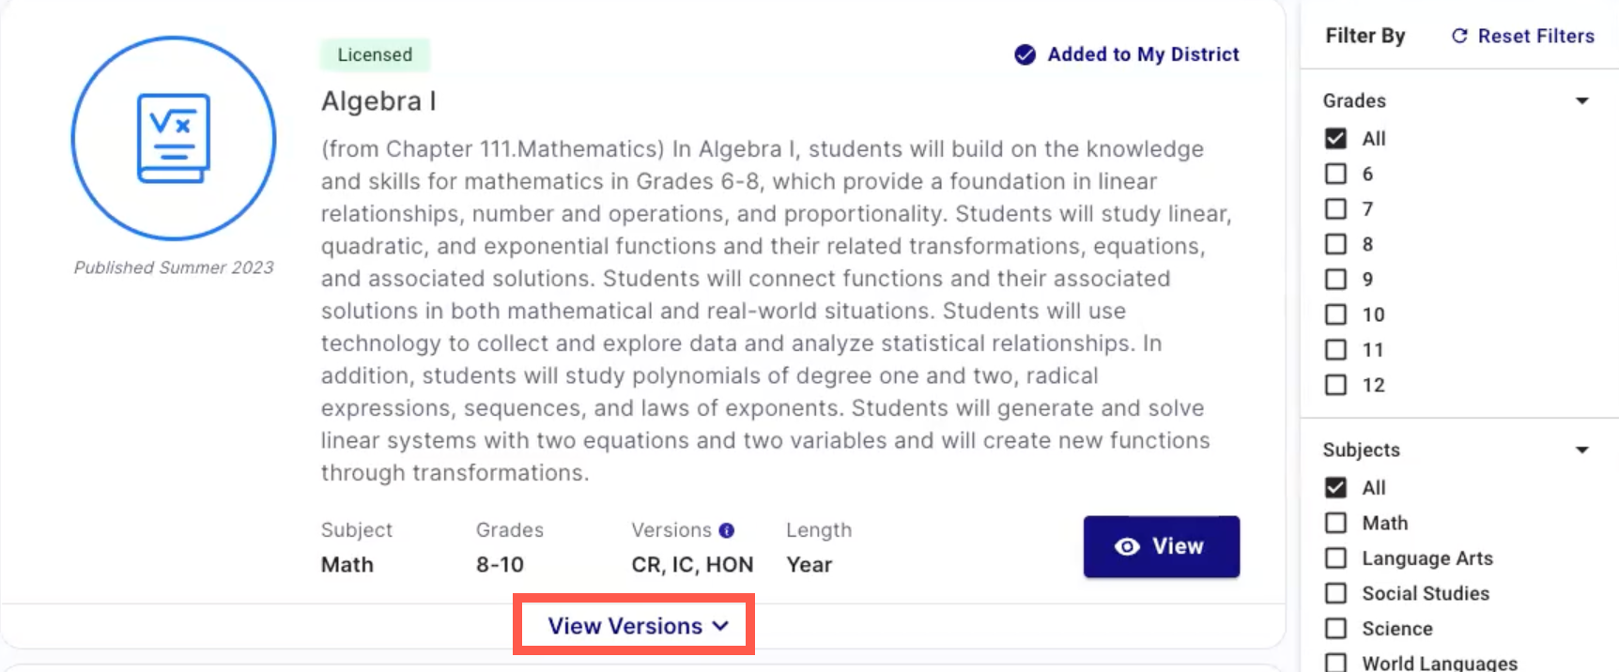Click the Algebra I course book icon

(174, 139)
